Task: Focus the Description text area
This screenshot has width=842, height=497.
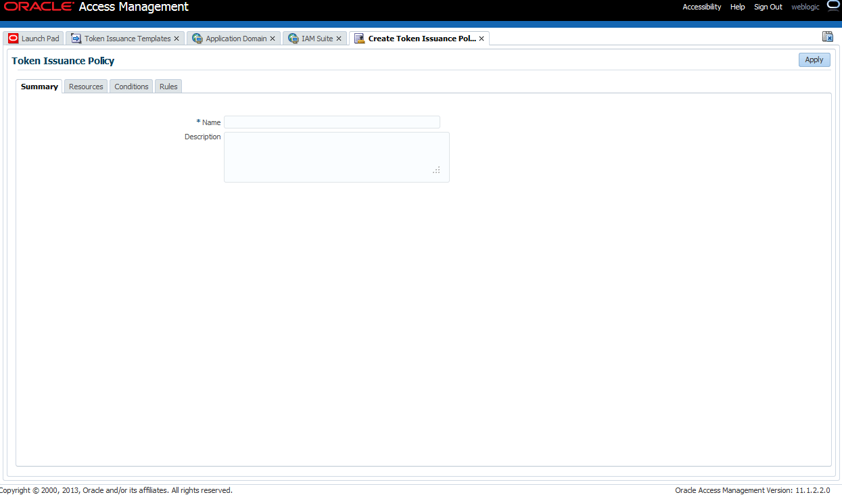Action: click(337, 157)
